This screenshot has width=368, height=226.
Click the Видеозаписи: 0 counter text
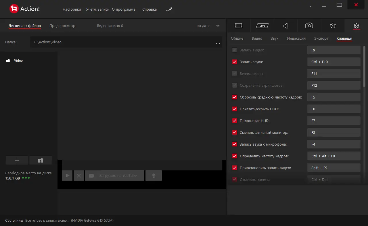(110, 26)
